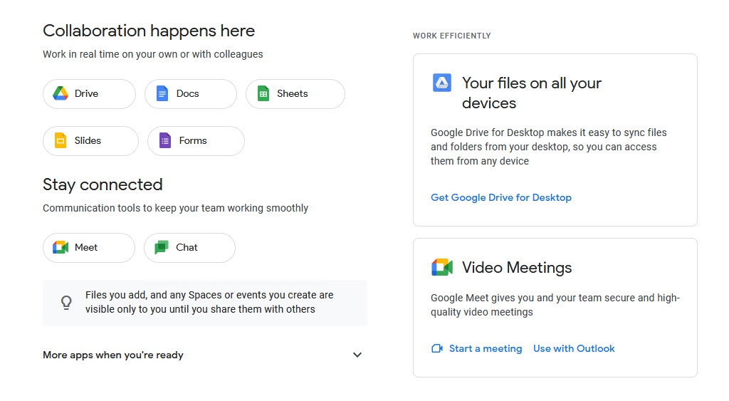Click the yellow Slides icon

coord(61,140)
